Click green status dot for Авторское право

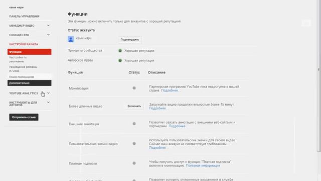pos(120,60)
